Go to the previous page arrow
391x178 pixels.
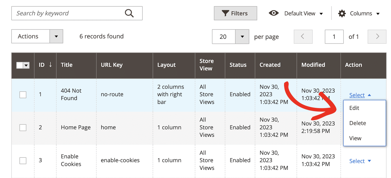tap(303, 36)
